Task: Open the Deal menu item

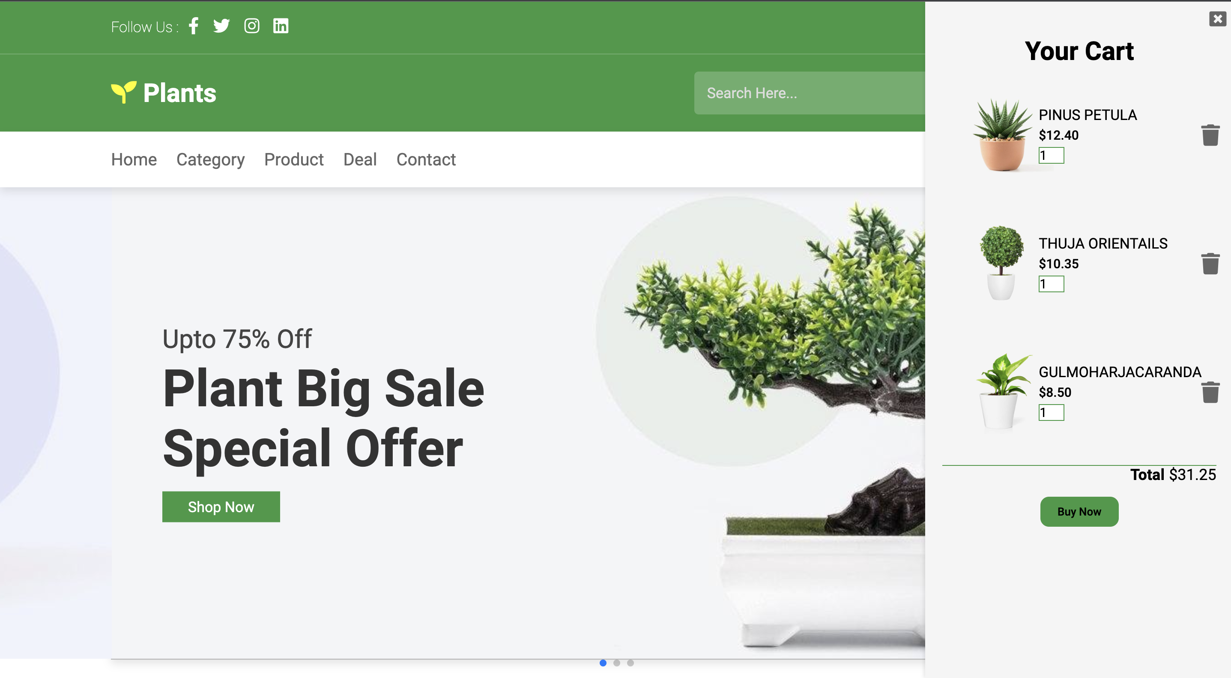Action: (x=360, y=159)
